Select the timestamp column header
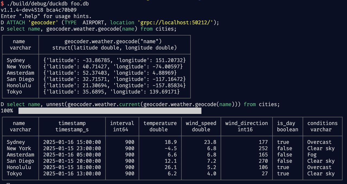 pos(72,123)
